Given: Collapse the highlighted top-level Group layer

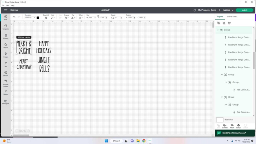Looking at the screenshot, I should 217,30.
